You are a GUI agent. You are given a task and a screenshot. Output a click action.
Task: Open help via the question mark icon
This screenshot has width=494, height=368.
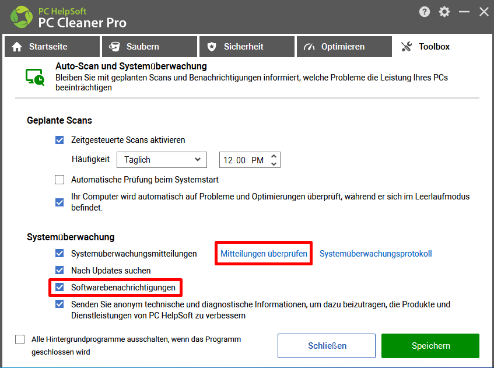[425, 12]
